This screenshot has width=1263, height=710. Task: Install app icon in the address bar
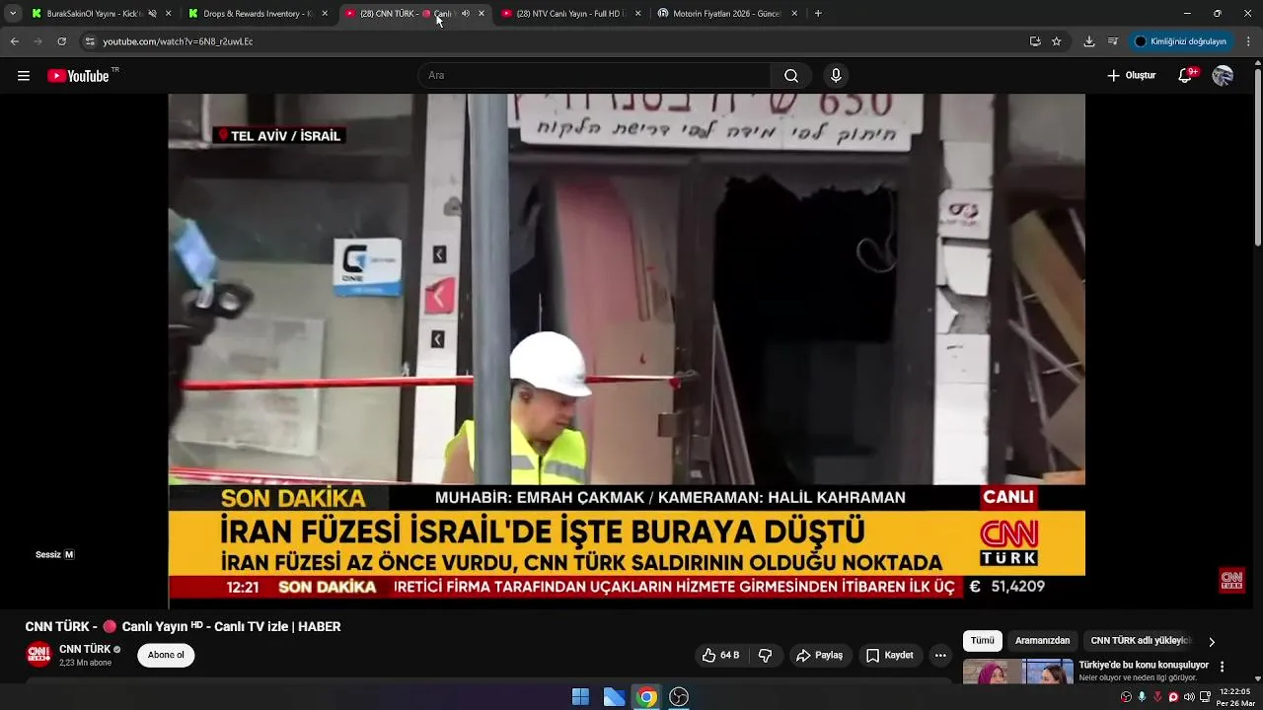coord(1035,41)
